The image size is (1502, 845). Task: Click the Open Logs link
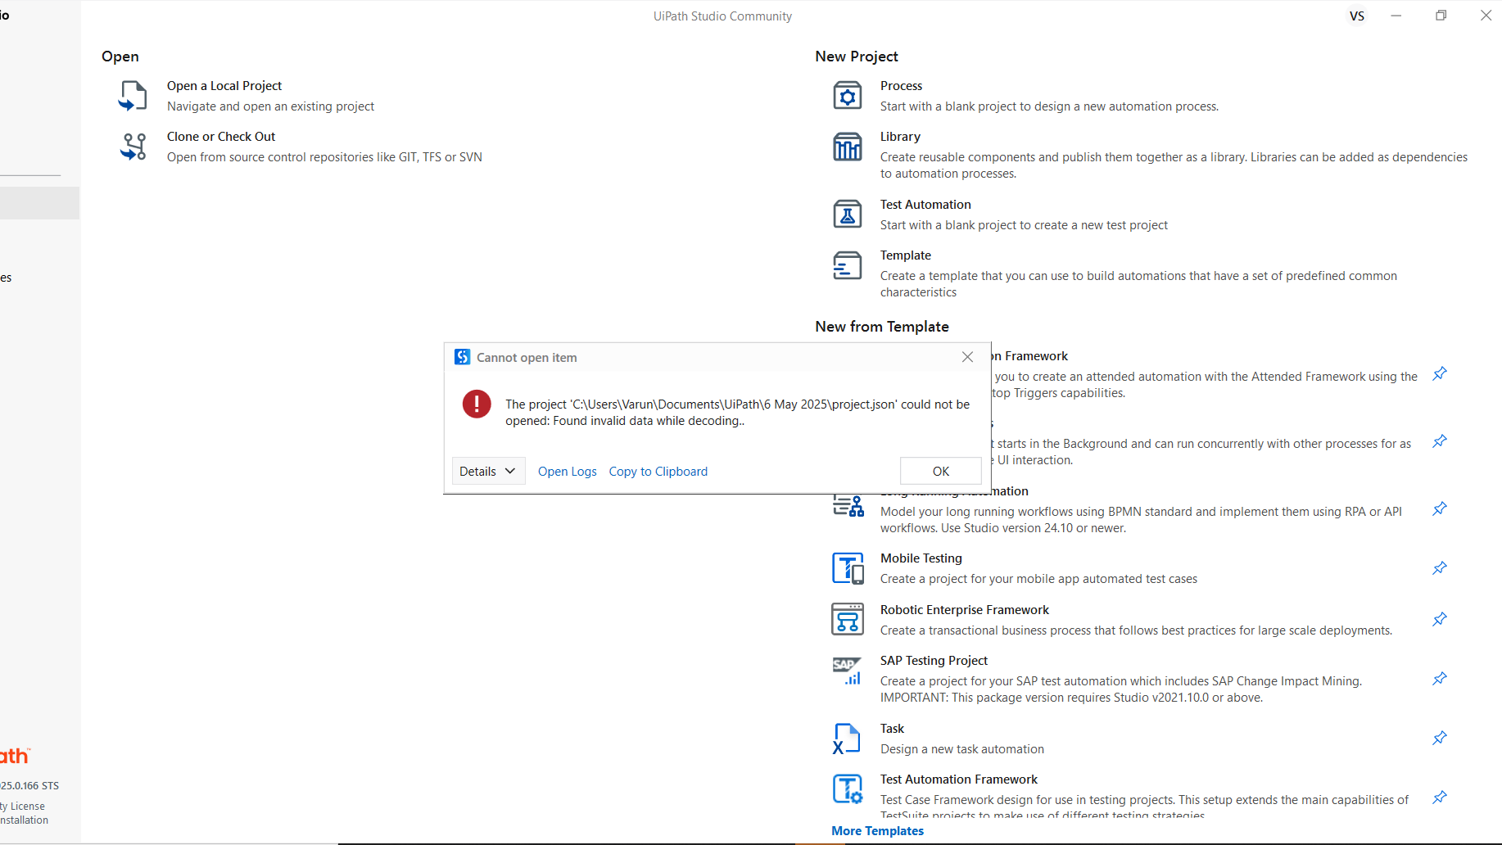point(568,472)
